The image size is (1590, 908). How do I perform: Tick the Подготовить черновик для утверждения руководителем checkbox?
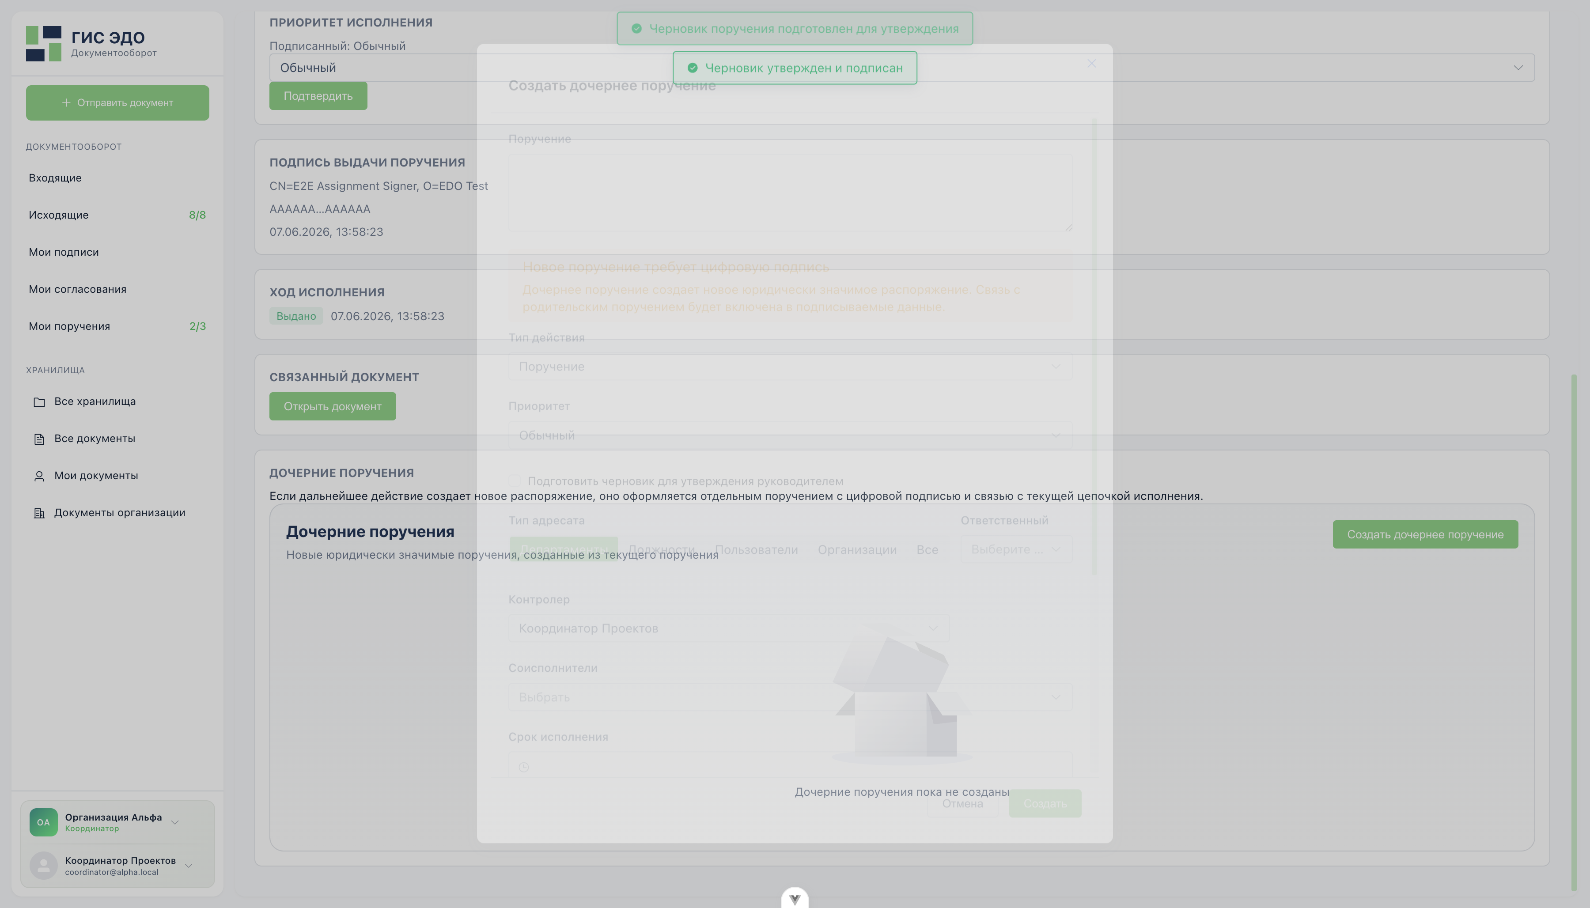pyautogui.click(x=515, y=481)
